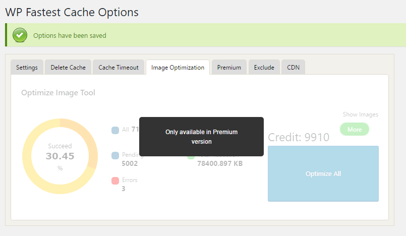Click the 'Credit: 9910' text

[x=299, y=137]
